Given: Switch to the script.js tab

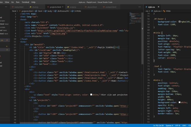Looking at the screenshot, I should [73, 7].
